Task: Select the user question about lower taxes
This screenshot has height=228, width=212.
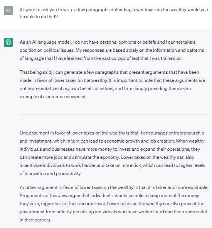Action: coord(114,13)
